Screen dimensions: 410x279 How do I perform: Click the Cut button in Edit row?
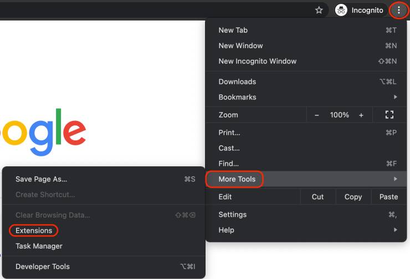317,197
